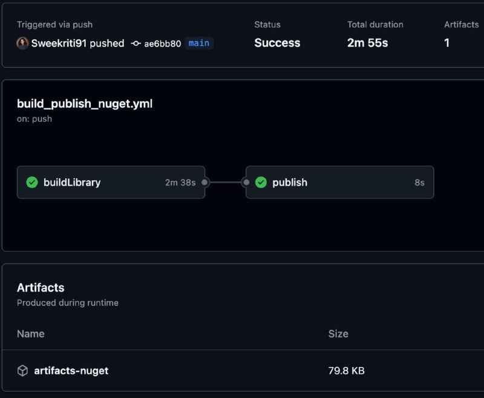Download the artifacts-nuget artifact
The image size is (484, 398).
pos(71,371)
